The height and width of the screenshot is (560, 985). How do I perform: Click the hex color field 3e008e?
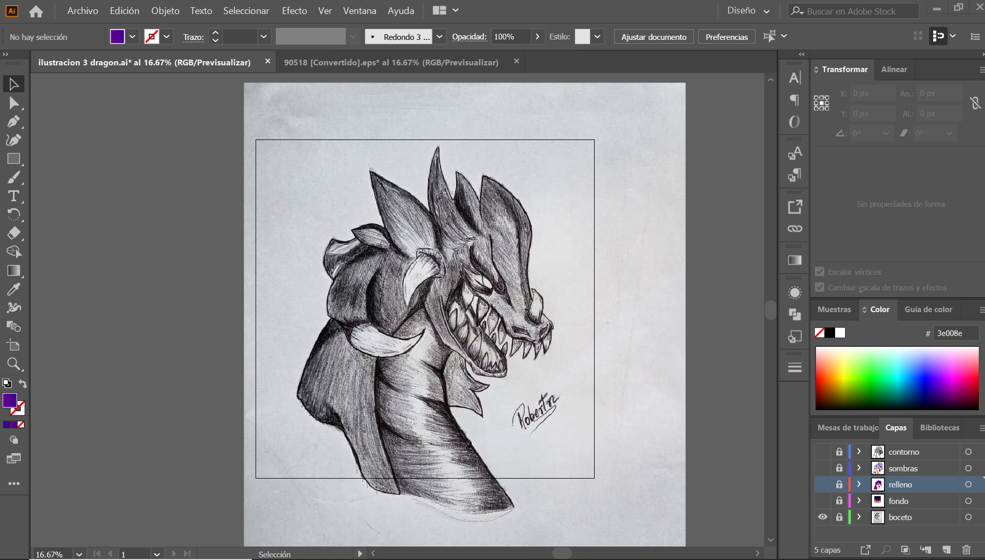956,333
